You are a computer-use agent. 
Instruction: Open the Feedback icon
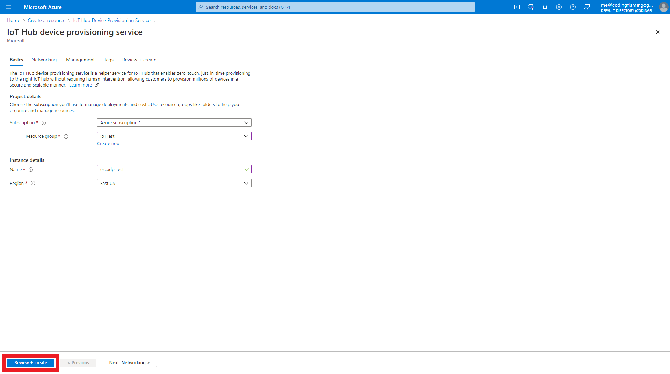(x=587, y=7)
